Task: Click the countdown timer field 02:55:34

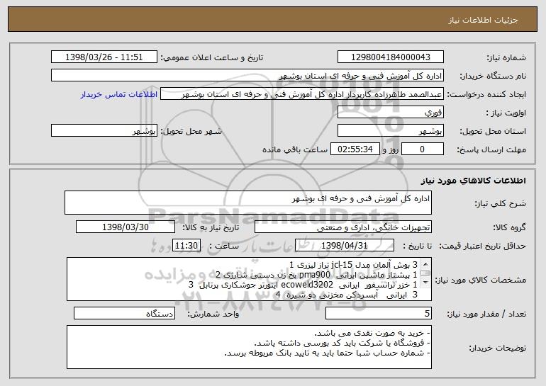Action: pos(355,149)
